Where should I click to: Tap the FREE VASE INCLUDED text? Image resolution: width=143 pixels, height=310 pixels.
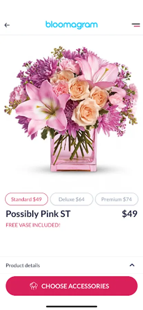(x=33, y=225)
